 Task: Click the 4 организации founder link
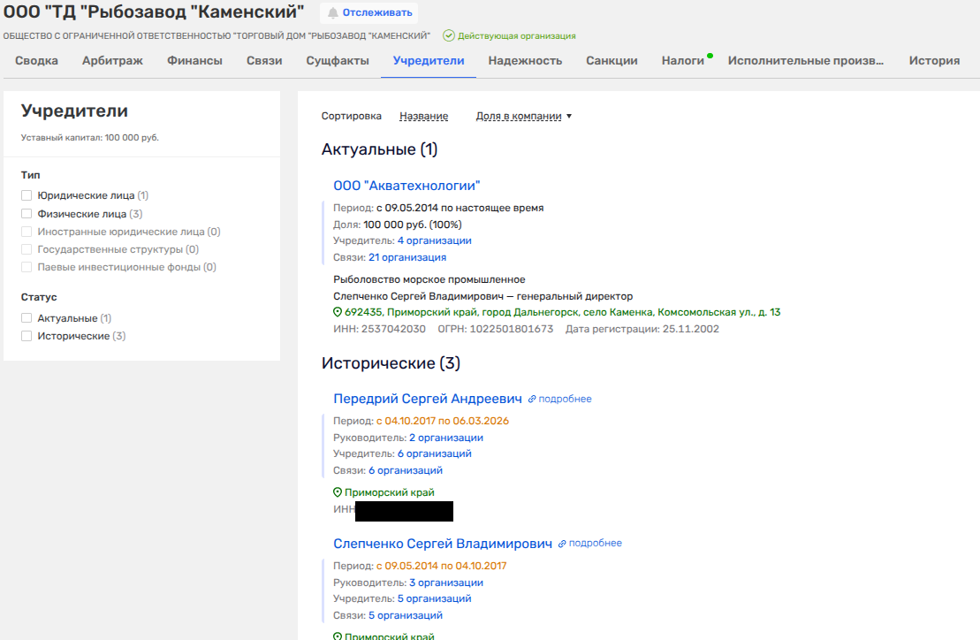pos(434,240)
